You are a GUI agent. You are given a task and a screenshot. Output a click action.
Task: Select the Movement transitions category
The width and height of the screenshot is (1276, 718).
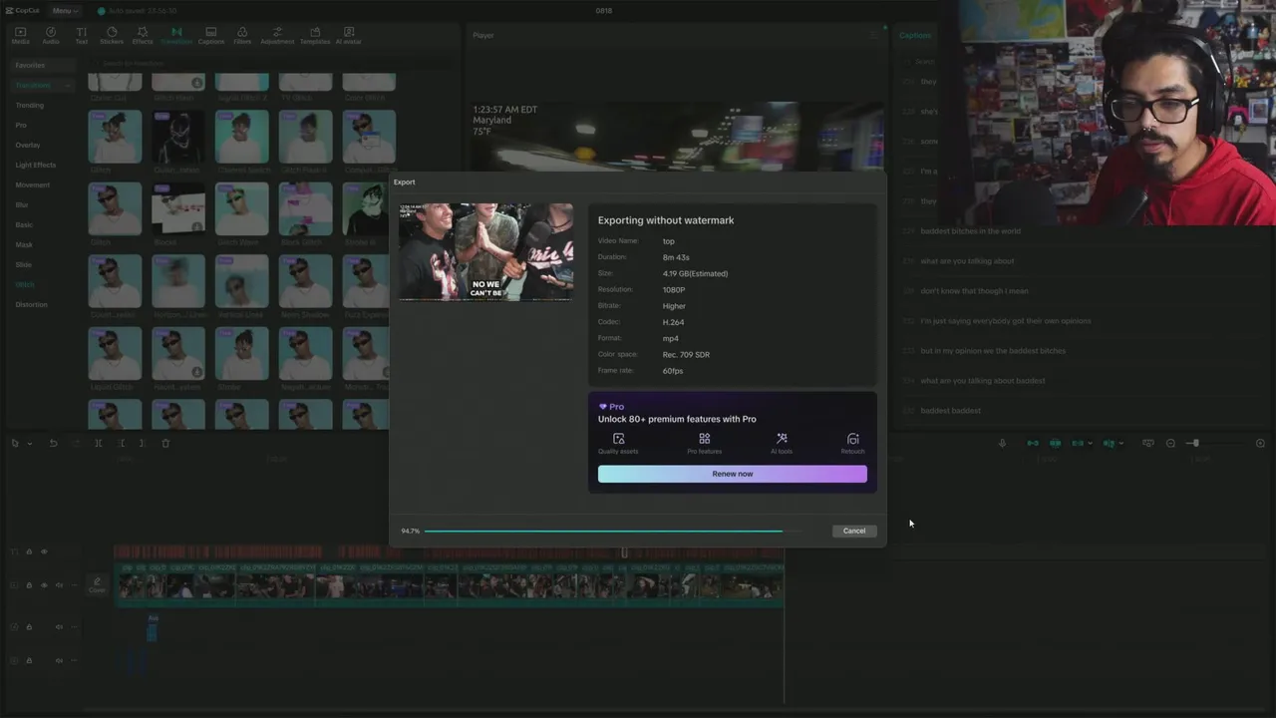(x=32, y=184)
